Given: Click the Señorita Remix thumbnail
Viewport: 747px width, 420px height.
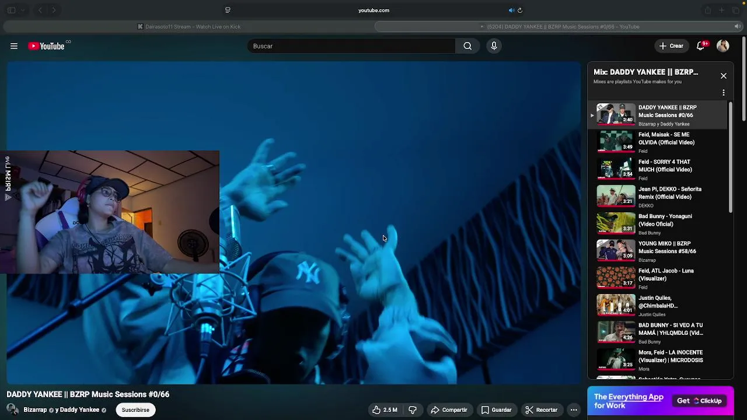Looking at the screenshot, I should click(616, 195).
